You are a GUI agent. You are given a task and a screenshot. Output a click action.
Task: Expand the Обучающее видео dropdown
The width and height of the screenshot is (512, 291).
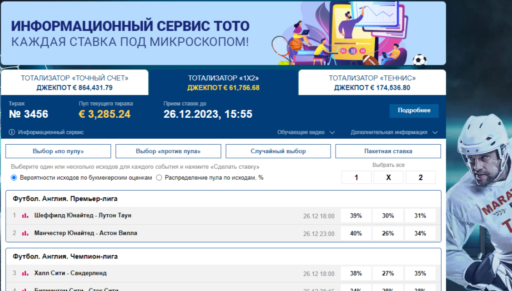[x=306, y=132]
